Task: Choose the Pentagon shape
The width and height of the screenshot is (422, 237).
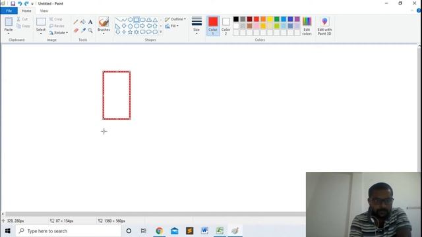Action: (x=131, y=26)
